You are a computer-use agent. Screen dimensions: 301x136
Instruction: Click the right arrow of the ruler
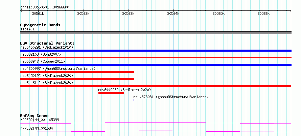291,11
